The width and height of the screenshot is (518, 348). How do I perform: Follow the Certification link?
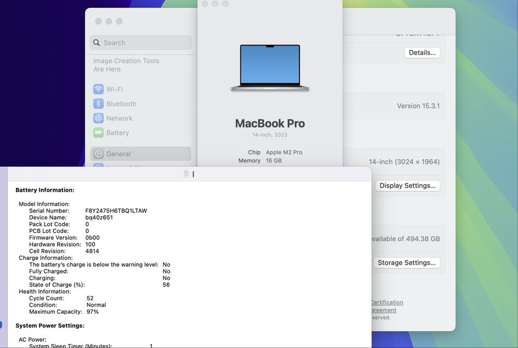click(x=386, y=302)
